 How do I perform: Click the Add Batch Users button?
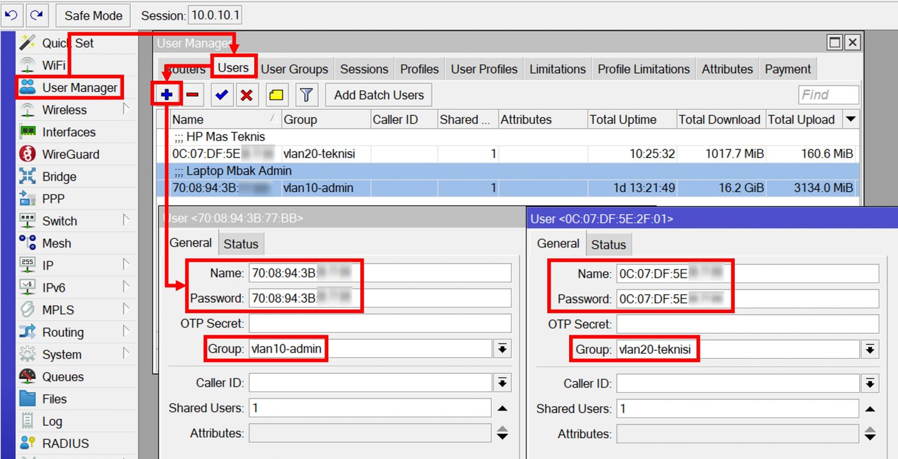click(379, 95)
